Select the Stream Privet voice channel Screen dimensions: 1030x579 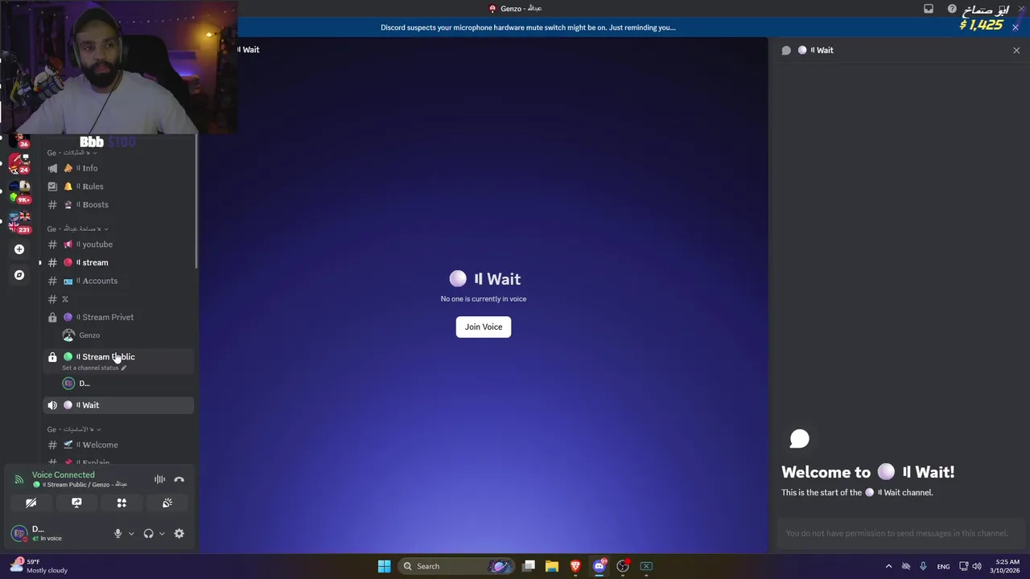(118, 317)
